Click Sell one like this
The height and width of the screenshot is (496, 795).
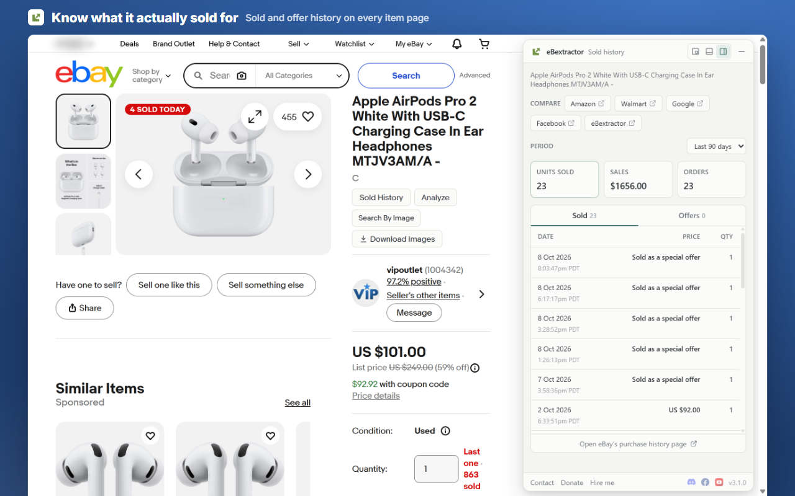tap(169, 285)
